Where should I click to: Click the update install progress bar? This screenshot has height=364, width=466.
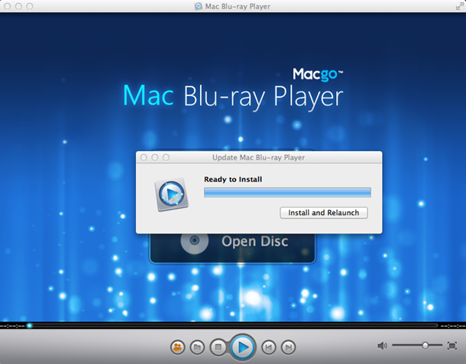(287, 192)
